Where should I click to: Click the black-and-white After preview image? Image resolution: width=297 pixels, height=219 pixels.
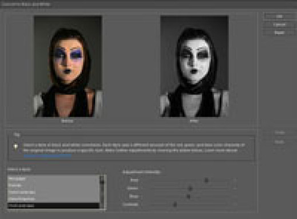[x=195, y=66]
